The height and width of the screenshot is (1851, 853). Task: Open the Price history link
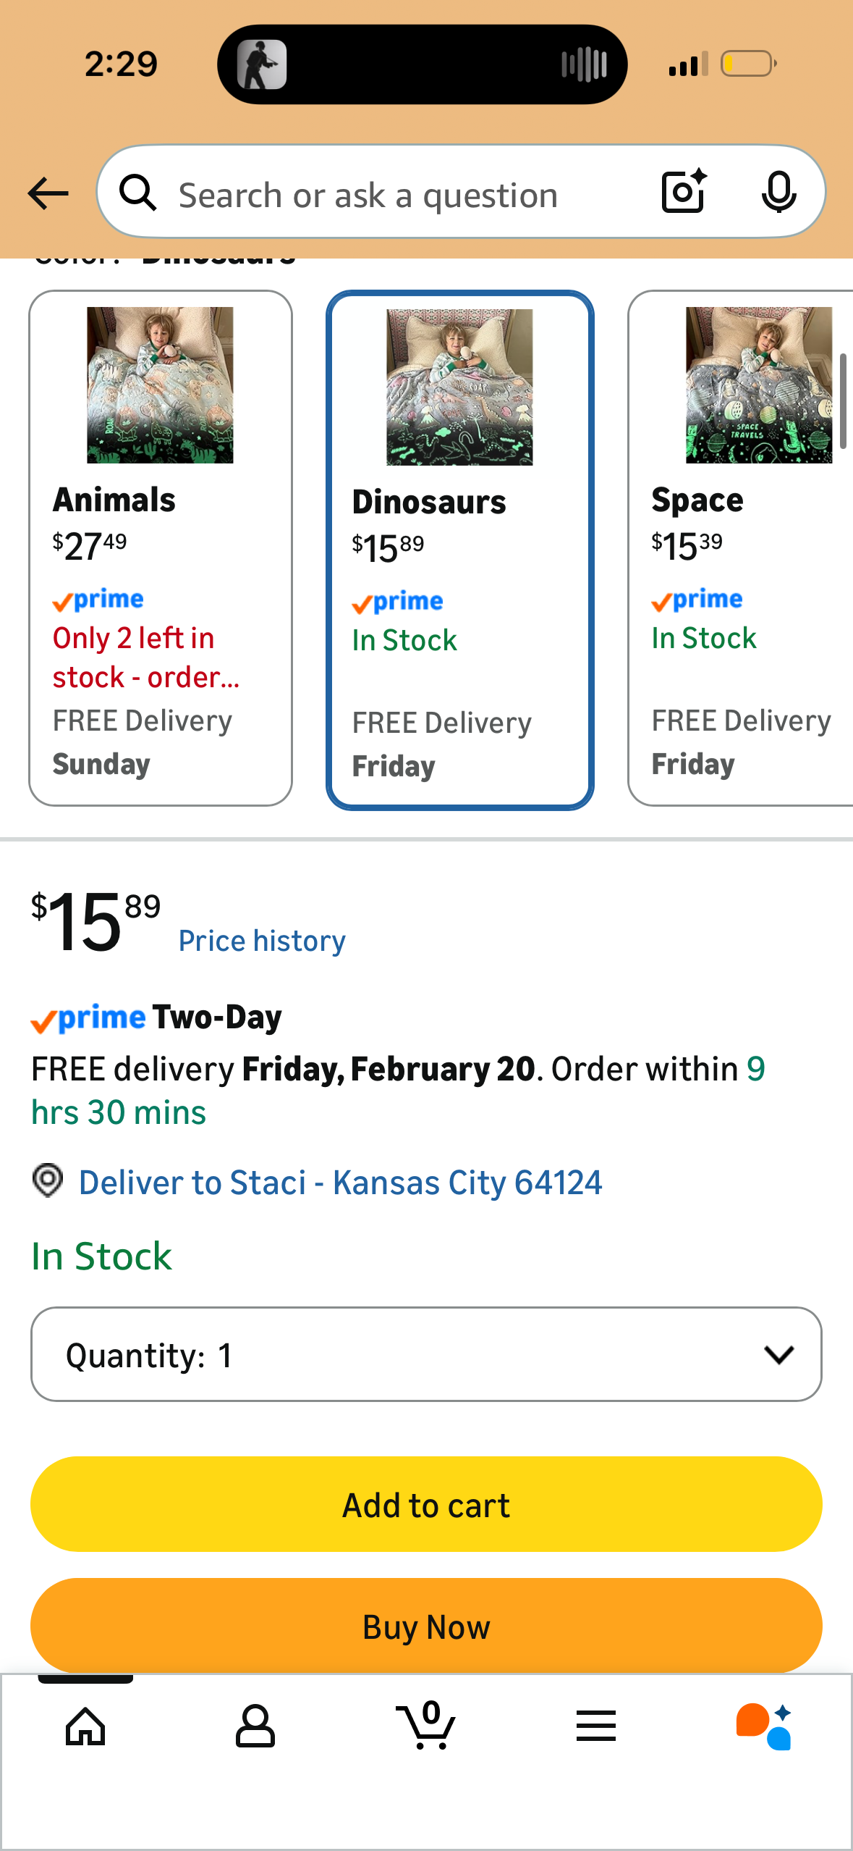(x=262, y=941)
